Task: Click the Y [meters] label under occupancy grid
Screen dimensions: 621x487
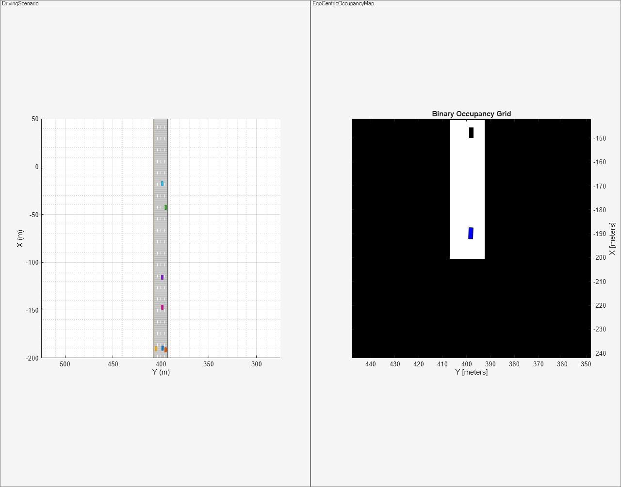Action: [x=471, y=372]
